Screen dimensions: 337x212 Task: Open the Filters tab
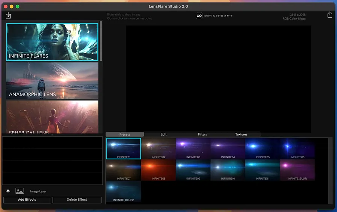click(202, 134)
